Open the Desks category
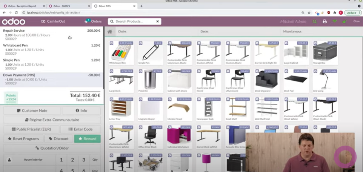The image size is (363, 172). point(205,31)
